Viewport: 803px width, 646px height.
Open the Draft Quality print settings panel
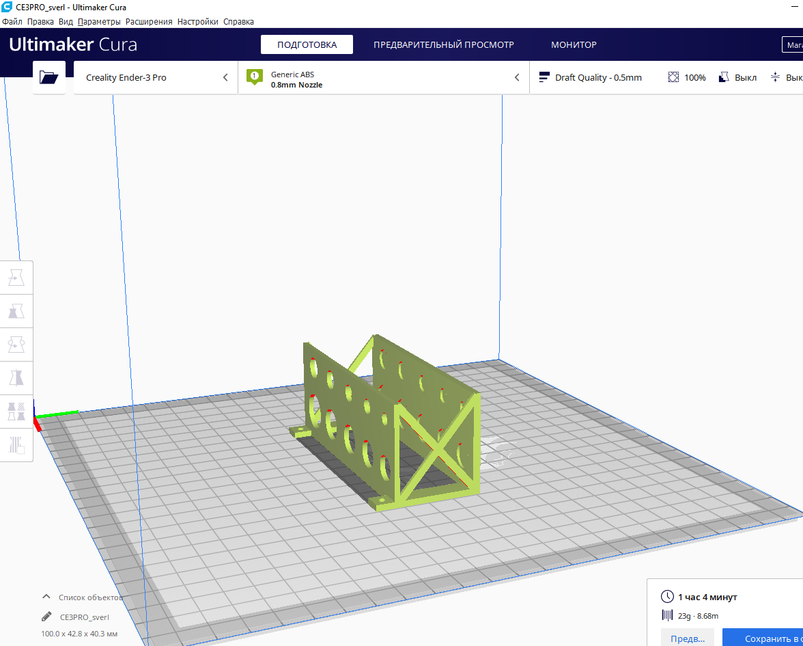(x=591, y=78)
